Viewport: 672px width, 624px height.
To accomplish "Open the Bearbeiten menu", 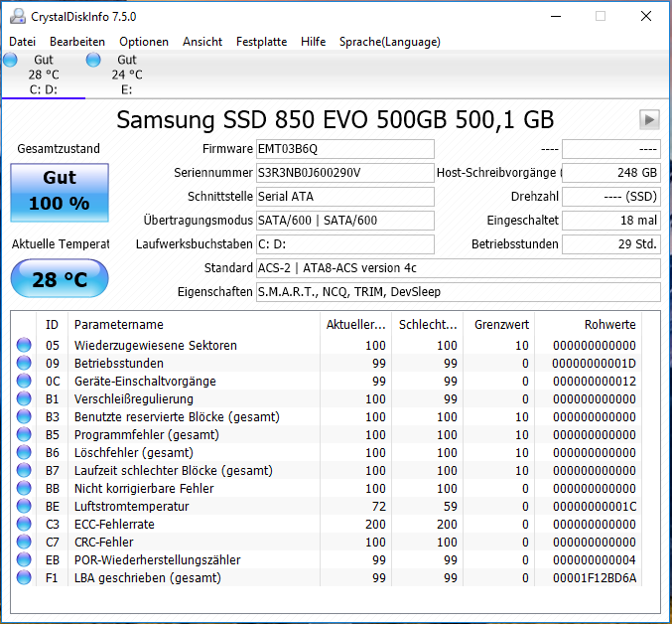I will coord(77,42).
